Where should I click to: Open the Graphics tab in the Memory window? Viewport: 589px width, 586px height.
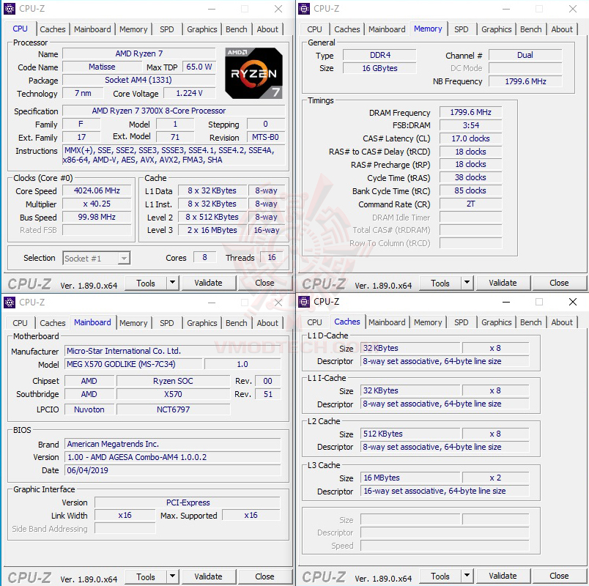tap(497, 29)
